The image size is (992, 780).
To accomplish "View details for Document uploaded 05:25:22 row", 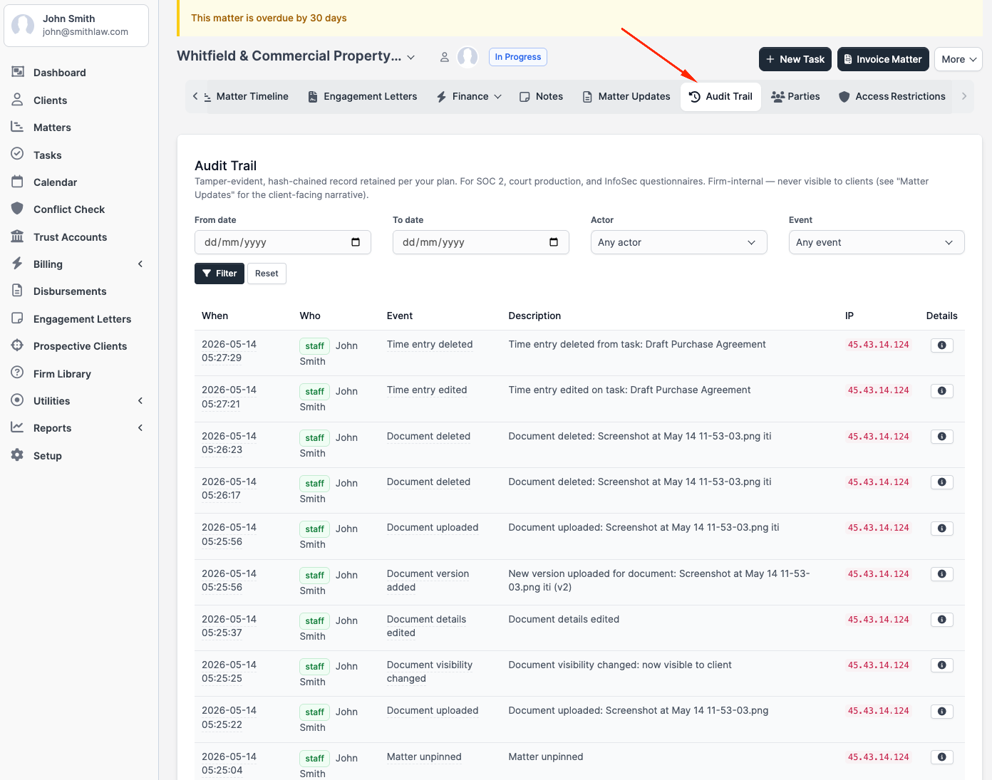I will [941, 712].
